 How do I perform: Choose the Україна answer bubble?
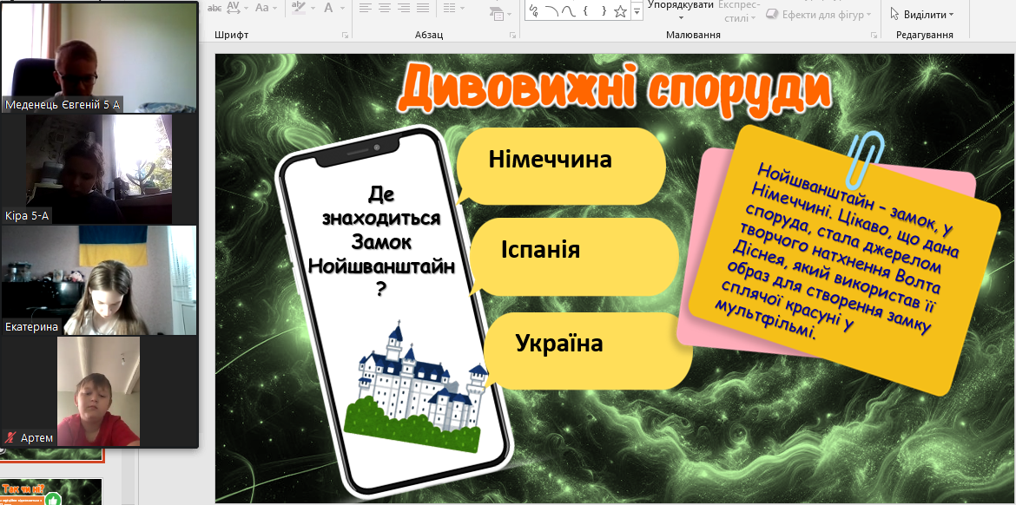point(588,351)
